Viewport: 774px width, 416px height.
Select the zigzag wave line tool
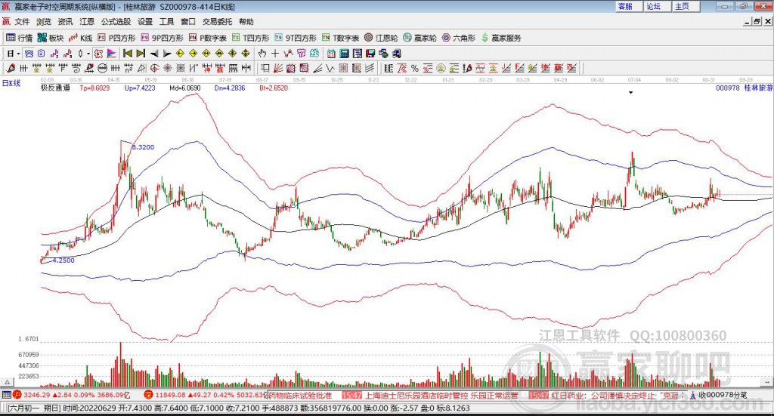coord(330,68)
